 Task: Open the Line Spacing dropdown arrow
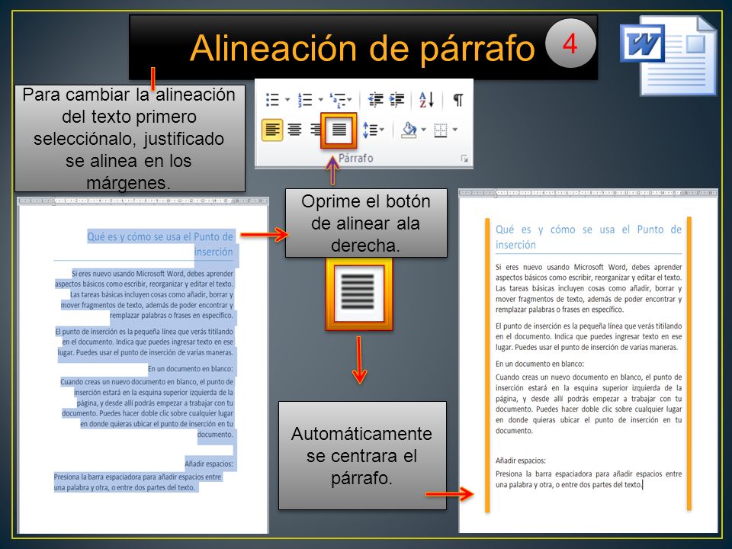382,130
